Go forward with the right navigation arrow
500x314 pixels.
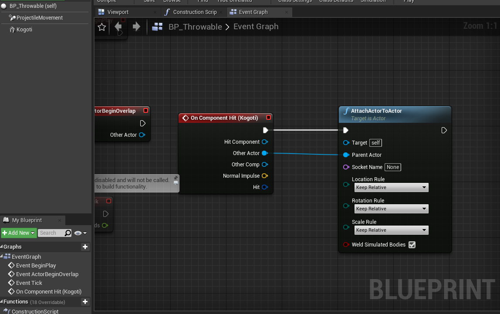click(136, 27)
